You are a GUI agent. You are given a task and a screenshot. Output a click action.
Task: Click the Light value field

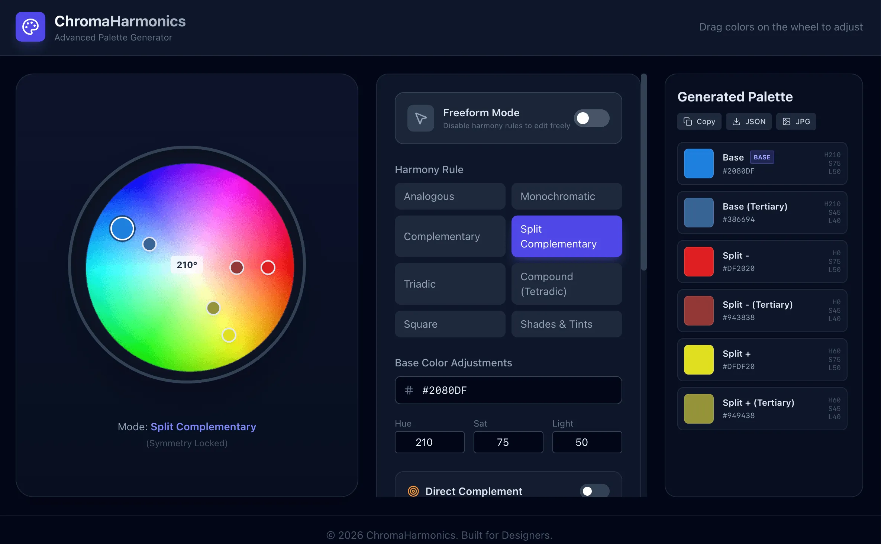pos(587,442)
